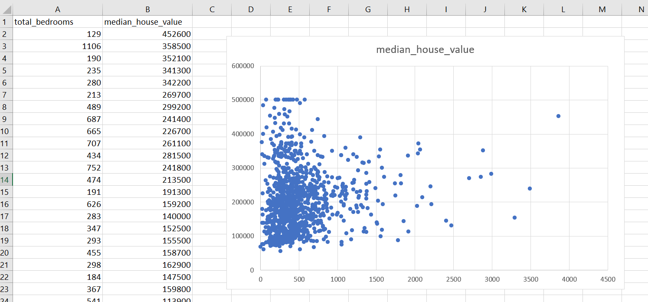Viewport: 648px width, 302px height.
Task: Select the horizontal axis labels of the chart
Action: 434,279
